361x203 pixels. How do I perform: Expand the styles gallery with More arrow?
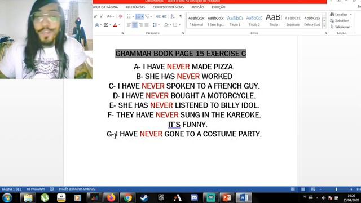(324, 25)
